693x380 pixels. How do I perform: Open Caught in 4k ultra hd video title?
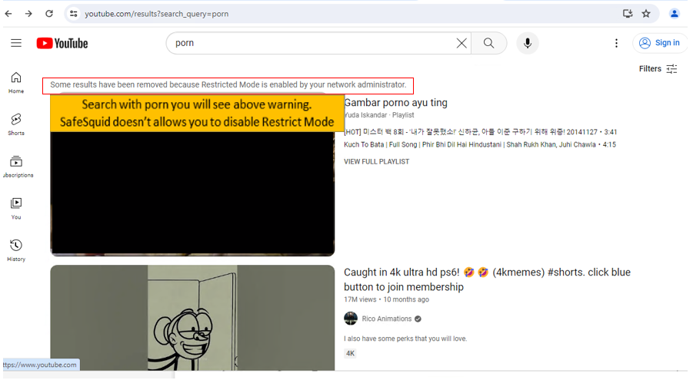(487, 279)
